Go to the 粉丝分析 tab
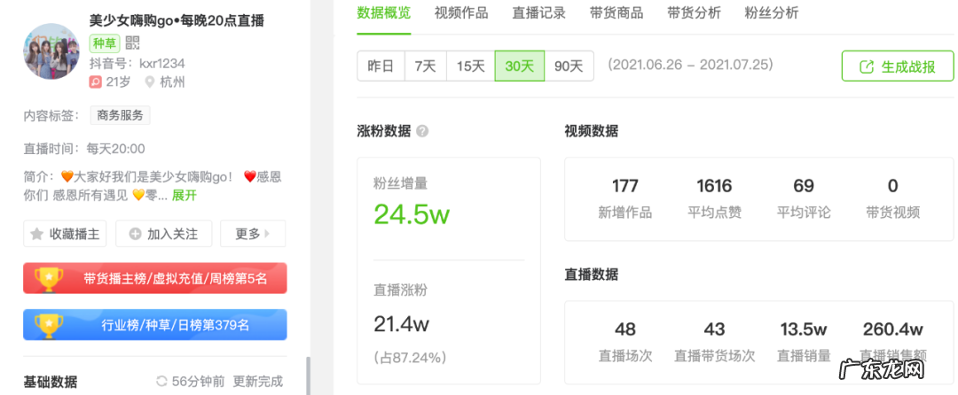The width and height of the screenshot is (958, 395). (772, 12)
